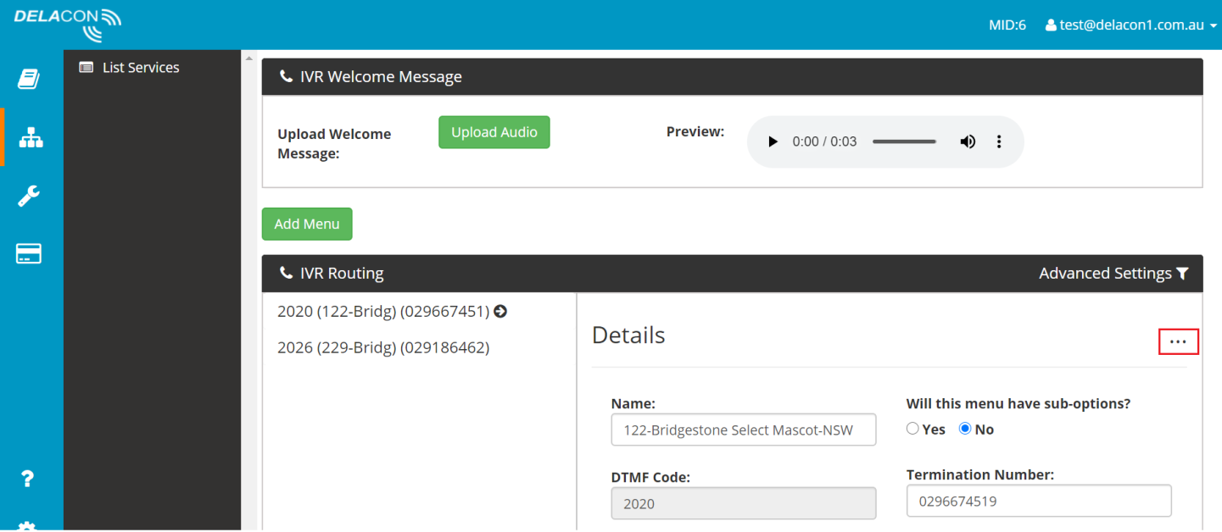Click the 0:00 / 0:03 time display
Image resolution: width=1222 pixels, height=532 pixels.
coord(824,141)
